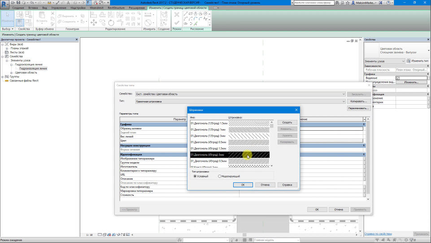Click Изменить тип in Properties palette
The height and width of the screenshot is (243, 431).
pyautogui.click(x=417, y=61)
